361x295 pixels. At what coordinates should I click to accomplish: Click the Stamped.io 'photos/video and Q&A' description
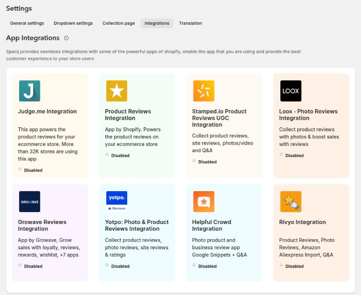click(223, 143)
